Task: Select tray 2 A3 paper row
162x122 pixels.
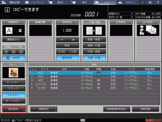Action: (x=94, y=76)
